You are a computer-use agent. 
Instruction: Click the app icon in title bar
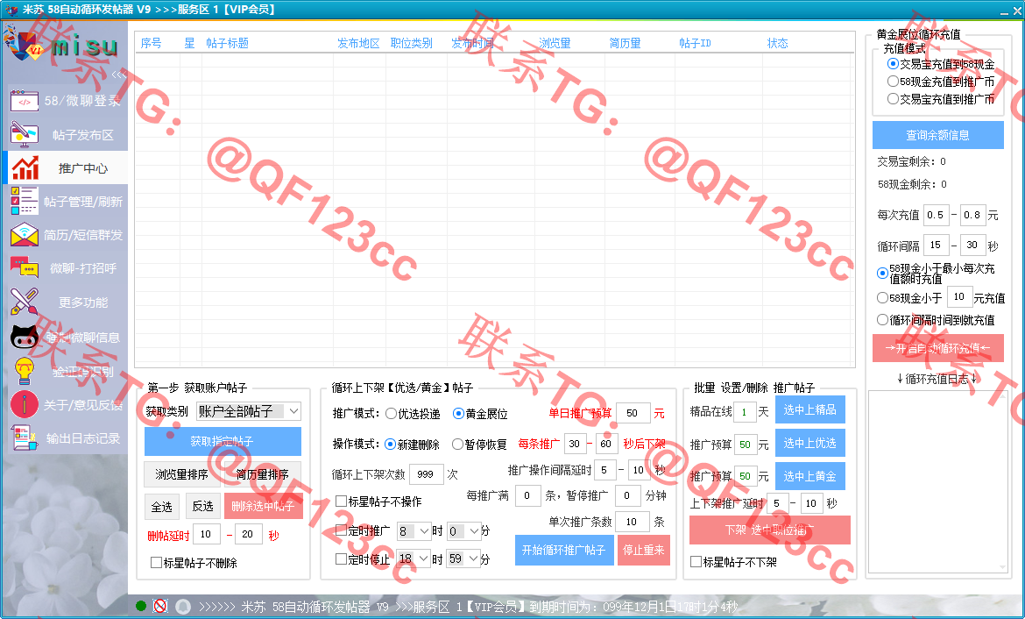point(11,9)
